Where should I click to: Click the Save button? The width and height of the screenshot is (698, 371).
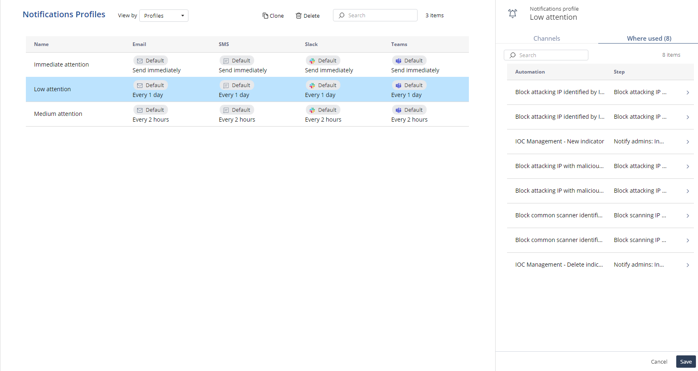pyautogui.click(x=686, y=362)
